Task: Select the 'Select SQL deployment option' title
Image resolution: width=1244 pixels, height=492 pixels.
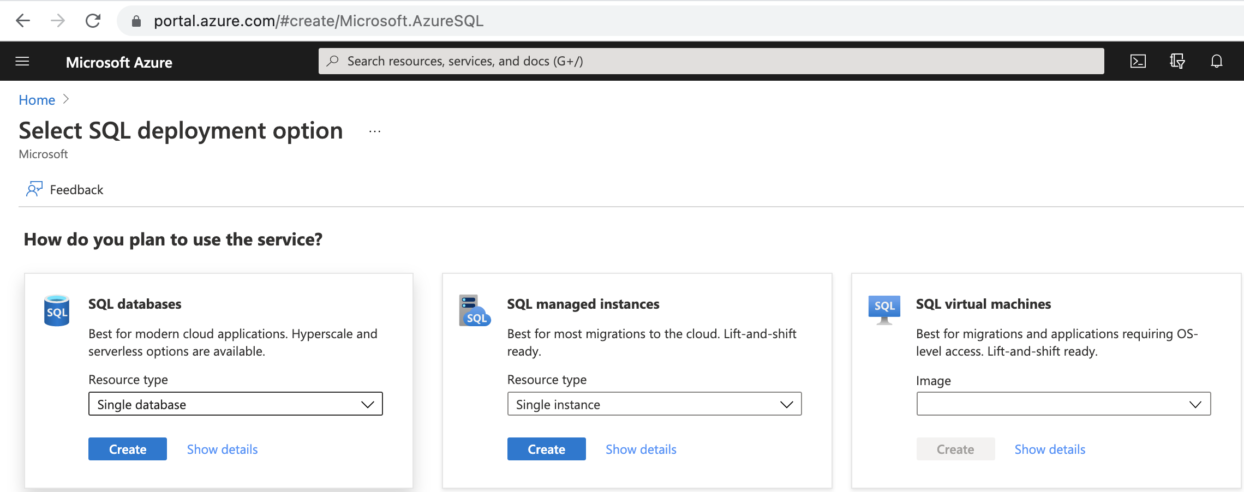Action: coord(181,131)
